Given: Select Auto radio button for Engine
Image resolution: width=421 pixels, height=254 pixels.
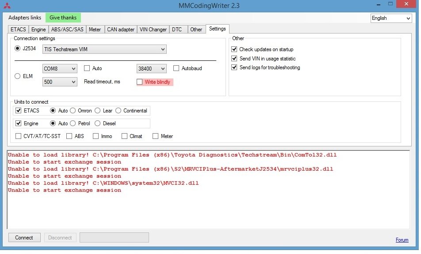Looking at the screenshot, I should tap(53, 123).
